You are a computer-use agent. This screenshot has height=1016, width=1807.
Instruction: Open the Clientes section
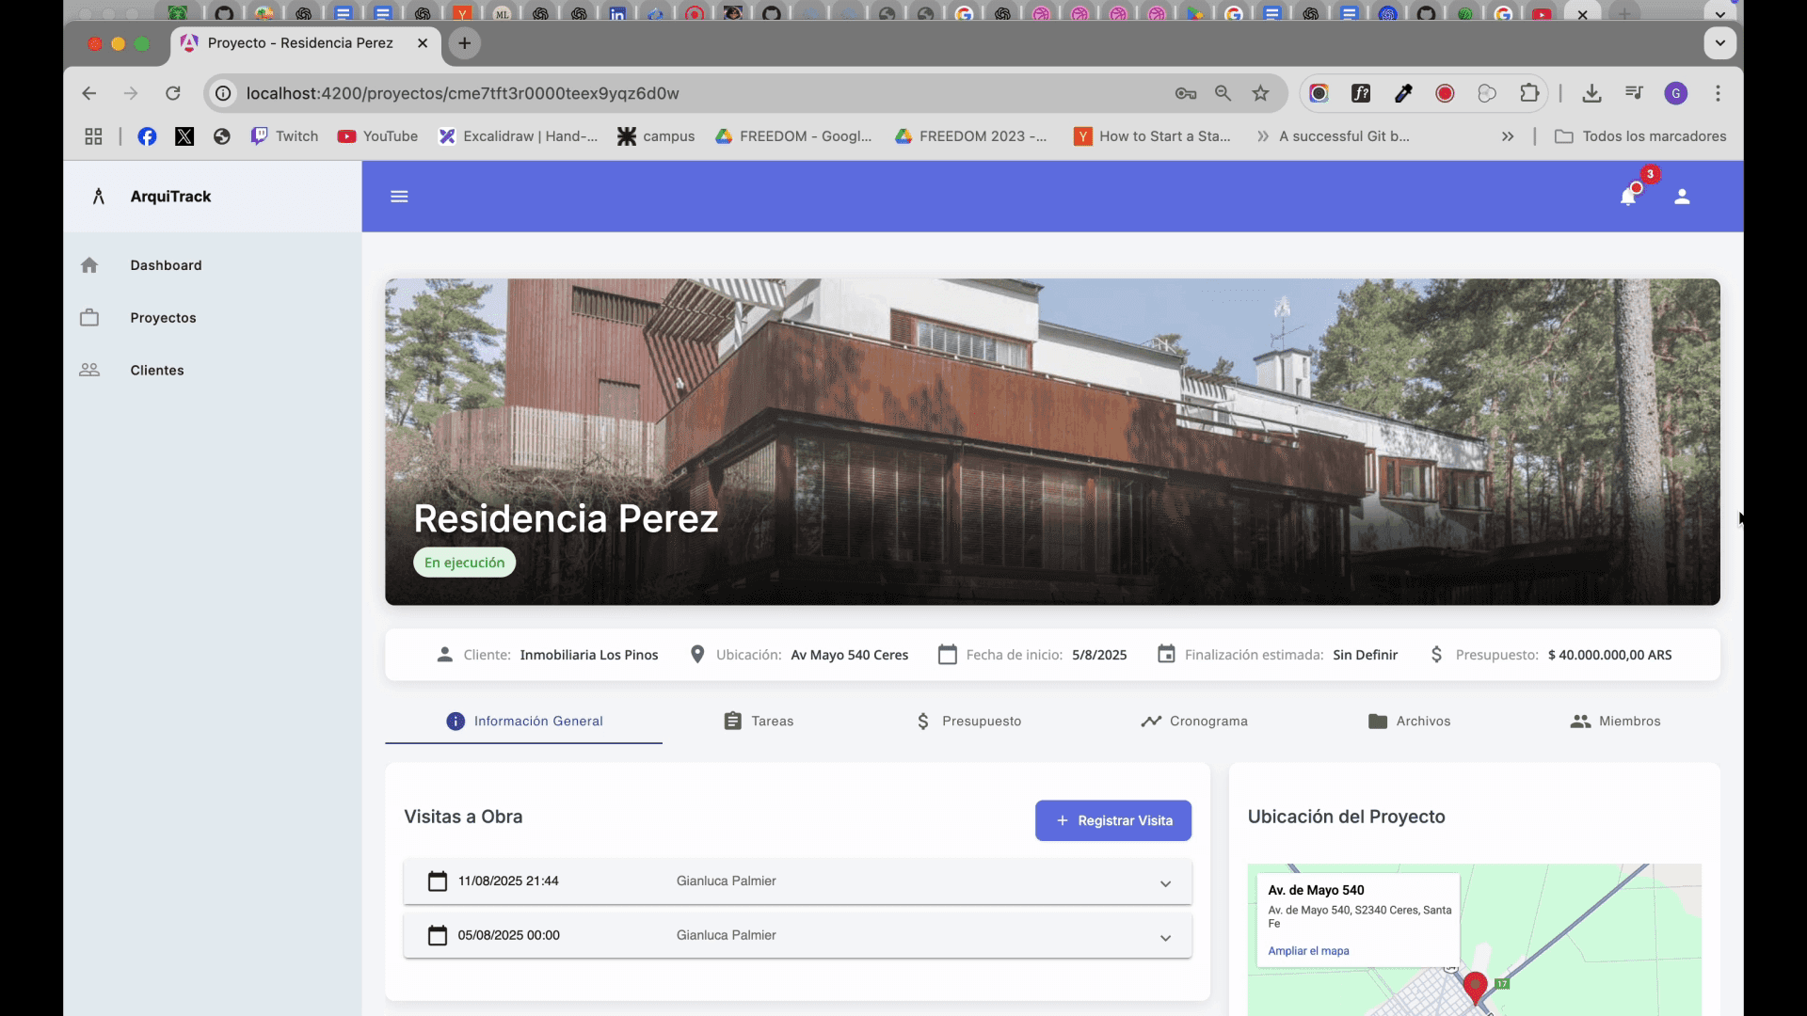[x=156, y=370]
